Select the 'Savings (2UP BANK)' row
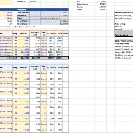Image resolution: width=133 pixels, height=133 pixels. pos(123,52)
